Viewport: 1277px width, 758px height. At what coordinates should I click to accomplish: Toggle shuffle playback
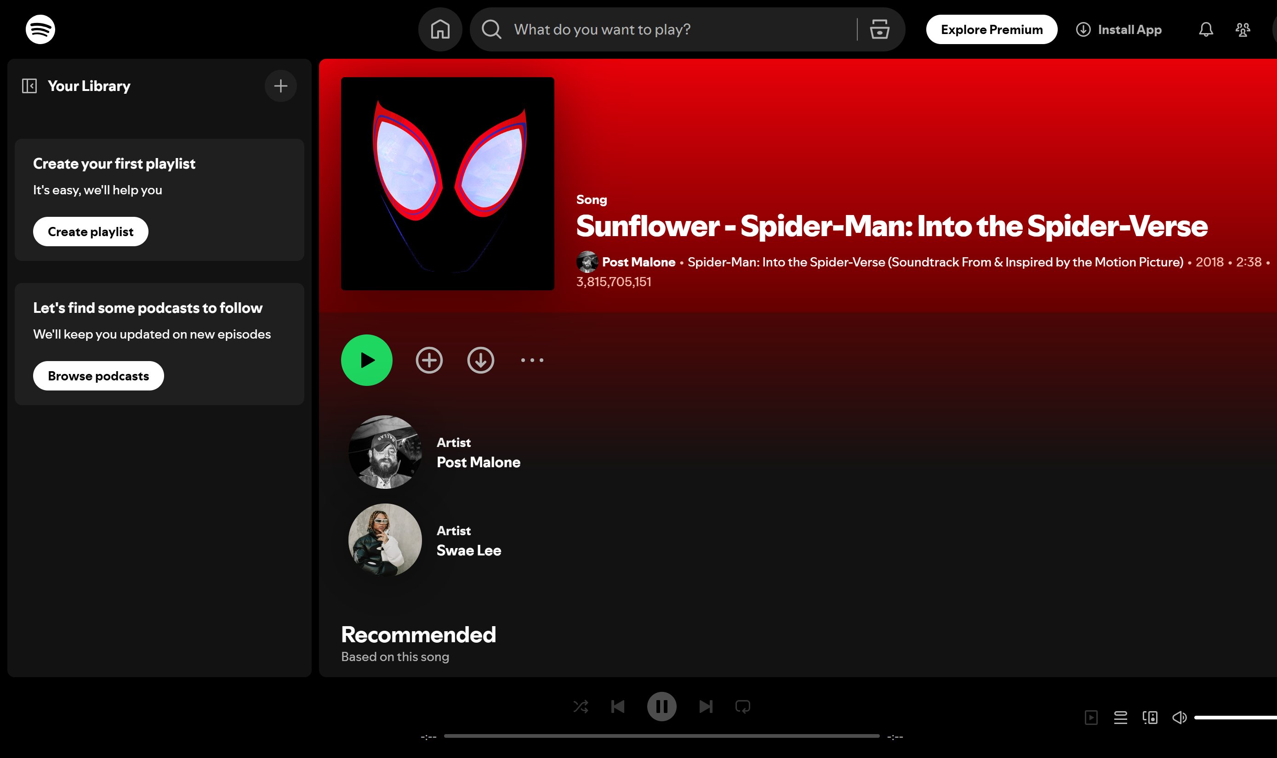[x=581, y=707]
